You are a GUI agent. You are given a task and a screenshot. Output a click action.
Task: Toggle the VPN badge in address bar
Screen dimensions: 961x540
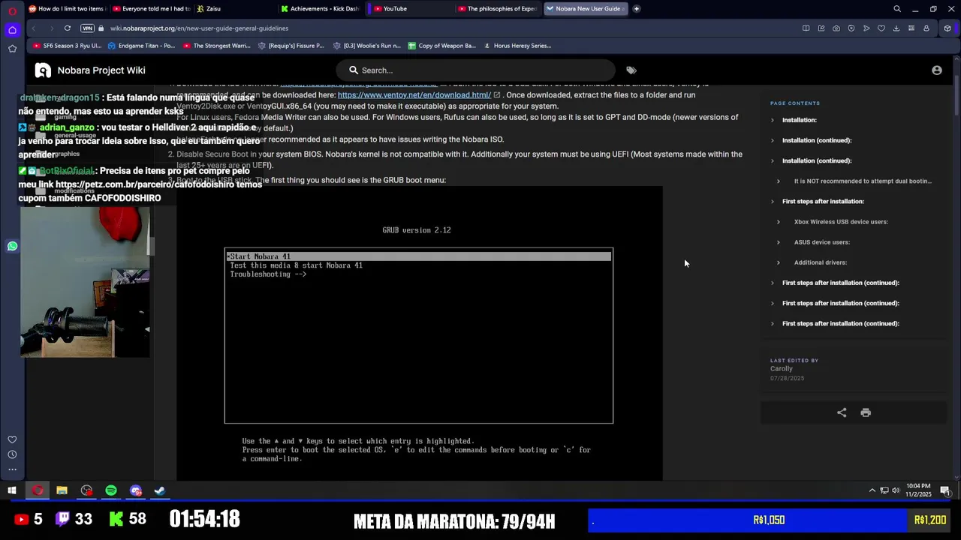coord(88,28)
